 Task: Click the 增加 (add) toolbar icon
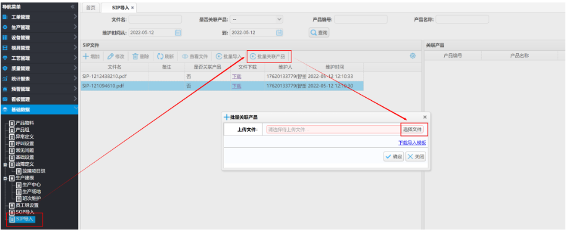pyautogui.click(x=86, y=56)
